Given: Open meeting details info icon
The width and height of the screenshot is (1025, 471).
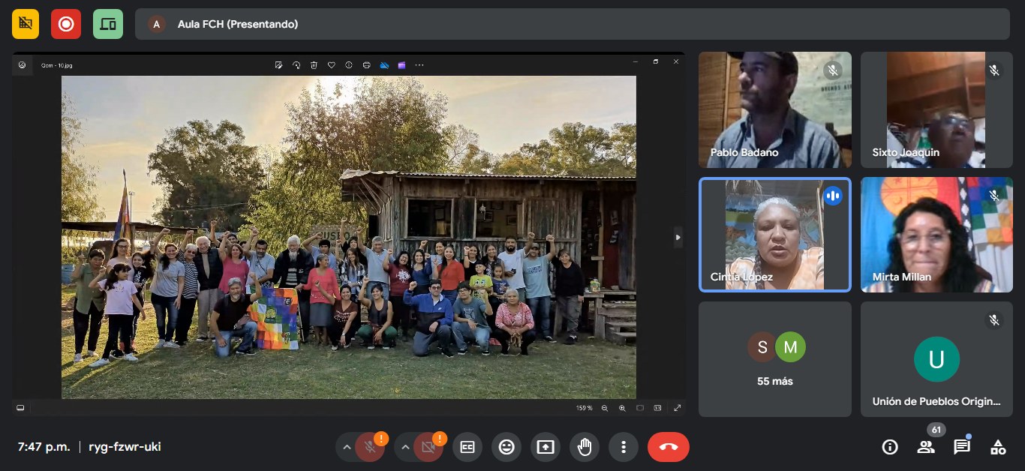Looking at the screenshot, I should tap(890, 447).
